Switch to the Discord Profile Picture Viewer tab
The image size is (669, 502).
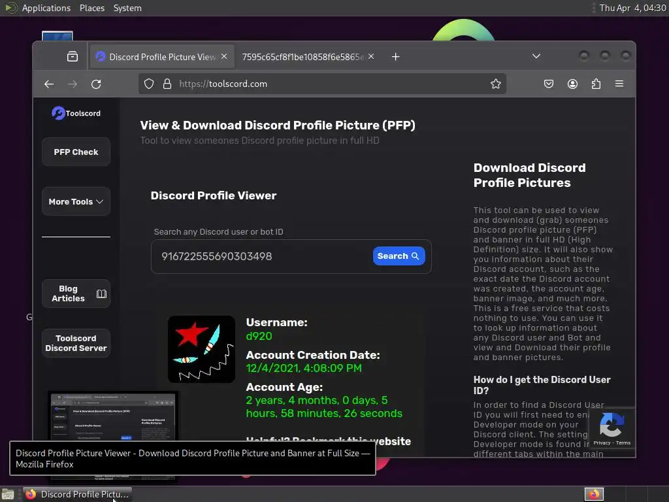pos(162,57)
